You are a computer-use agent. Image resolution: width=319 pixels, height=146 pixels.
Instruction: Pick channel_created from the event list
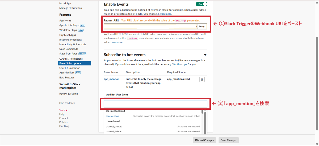click(114, 127)
